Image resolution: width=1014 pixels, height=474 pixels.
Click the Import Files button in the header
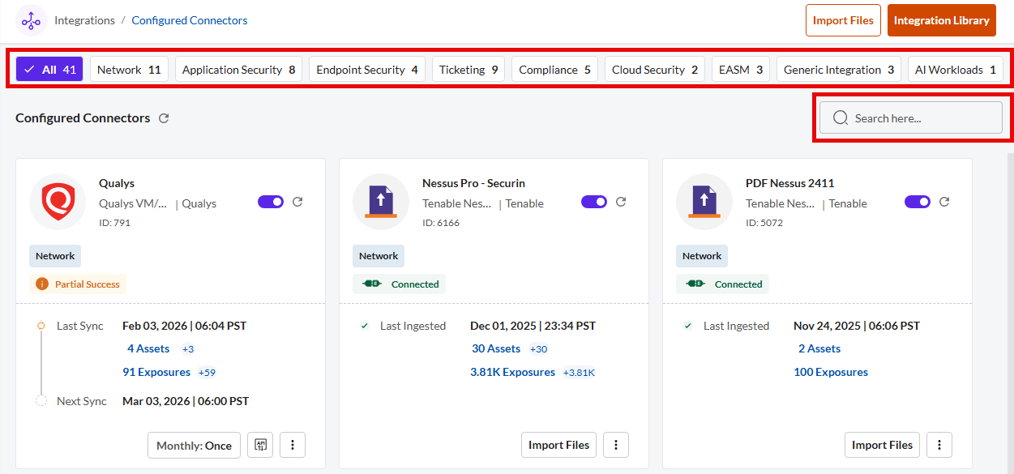843,20
